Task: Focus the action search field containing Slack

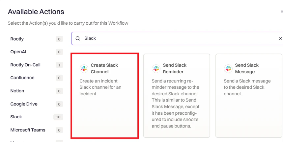Action: 177,38
